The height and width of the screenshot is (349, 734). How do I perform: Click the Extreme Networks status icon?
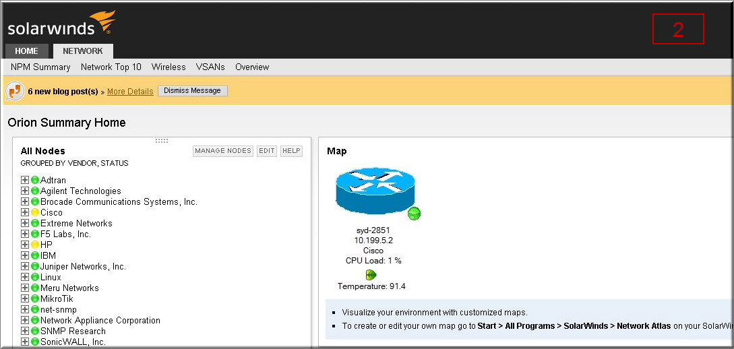pos(35,223)
